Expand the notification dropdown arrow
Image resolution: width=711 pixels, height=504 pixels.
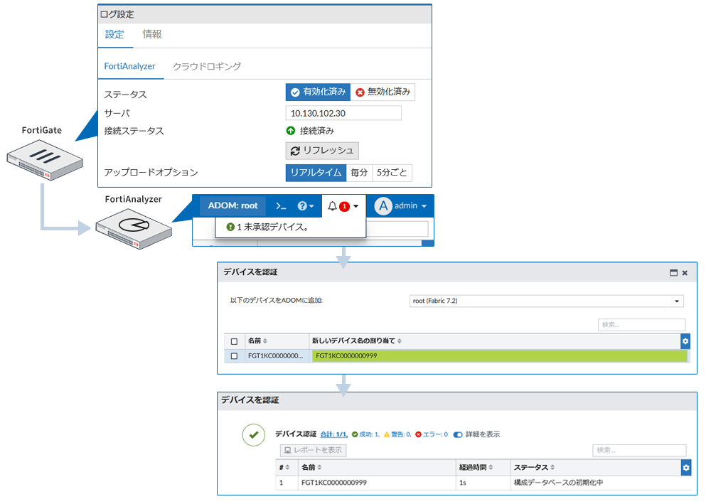click(356, 206)
